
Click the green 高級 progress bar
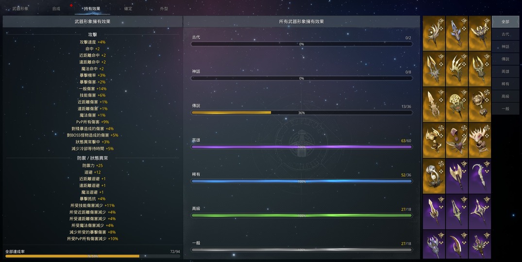(x=302, y=215)
